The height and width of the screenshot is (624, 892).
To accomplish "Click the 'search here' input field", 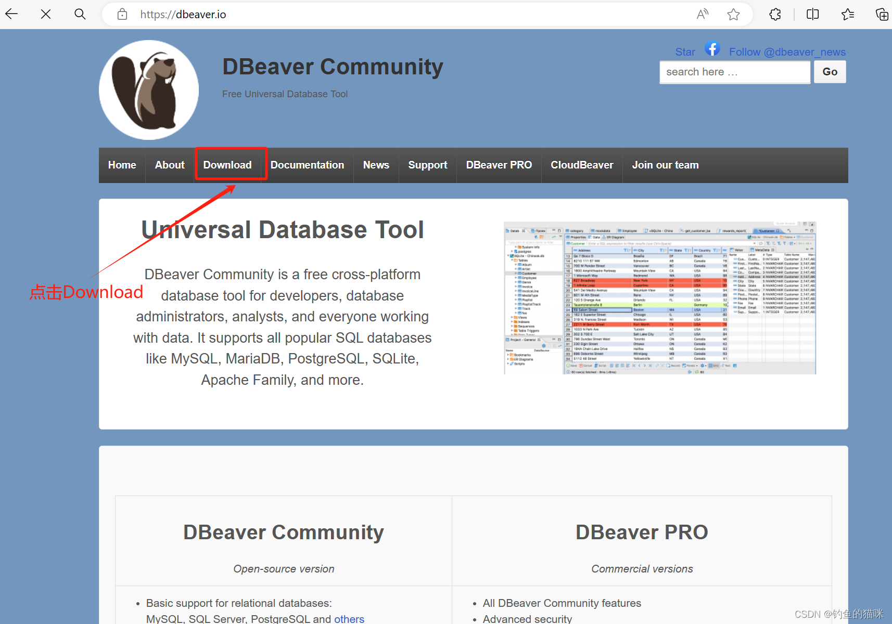I will click(x=735, y=72).
